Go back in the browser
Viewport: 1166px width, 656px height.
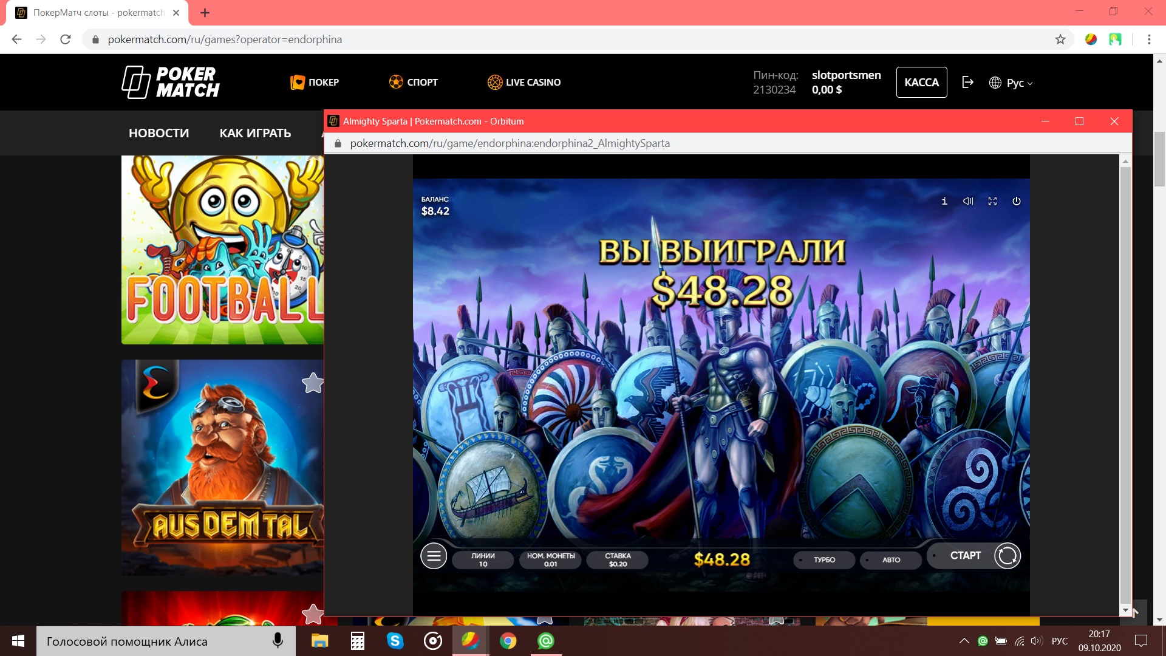coord(17,39)
